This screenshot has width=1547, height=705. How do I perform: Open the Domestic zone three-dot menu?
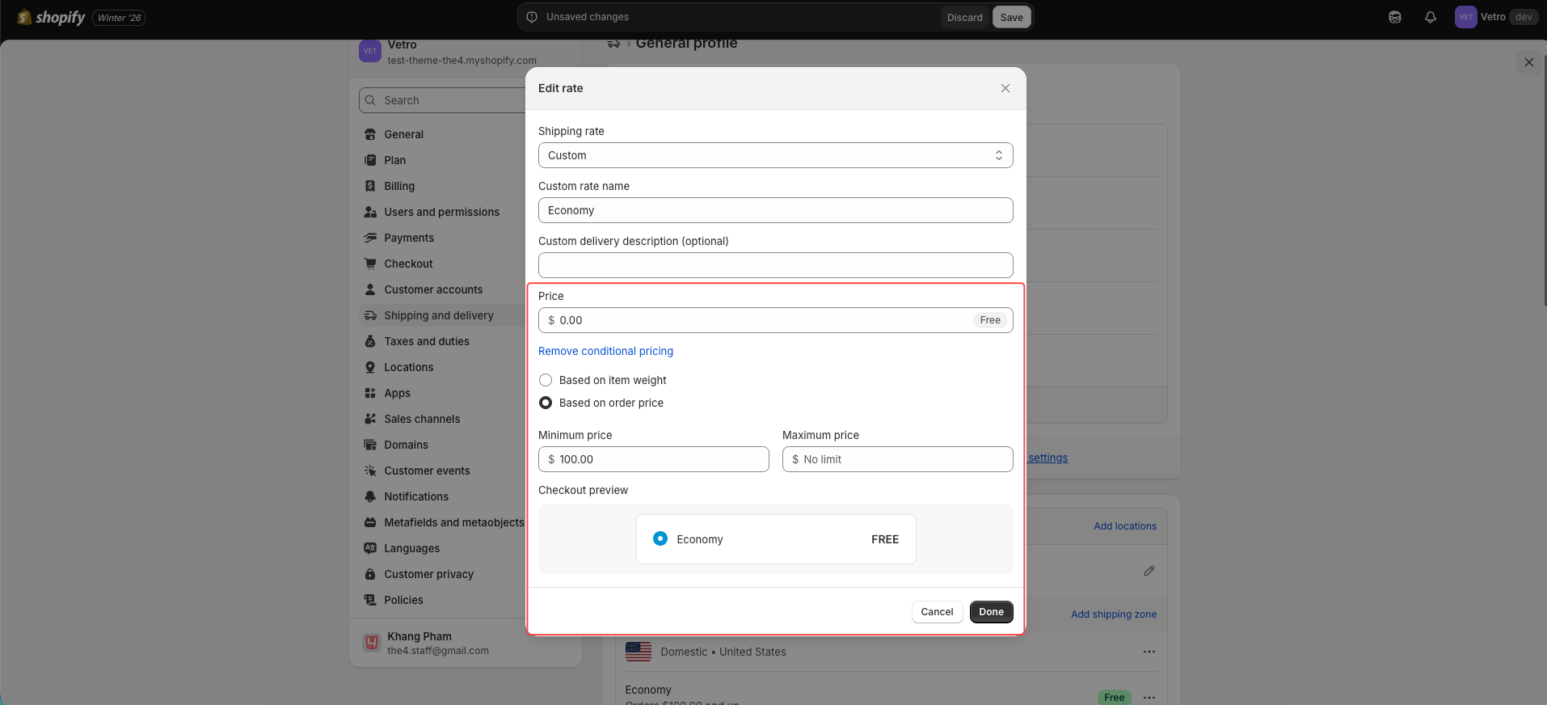click(x=1149, y=652)
